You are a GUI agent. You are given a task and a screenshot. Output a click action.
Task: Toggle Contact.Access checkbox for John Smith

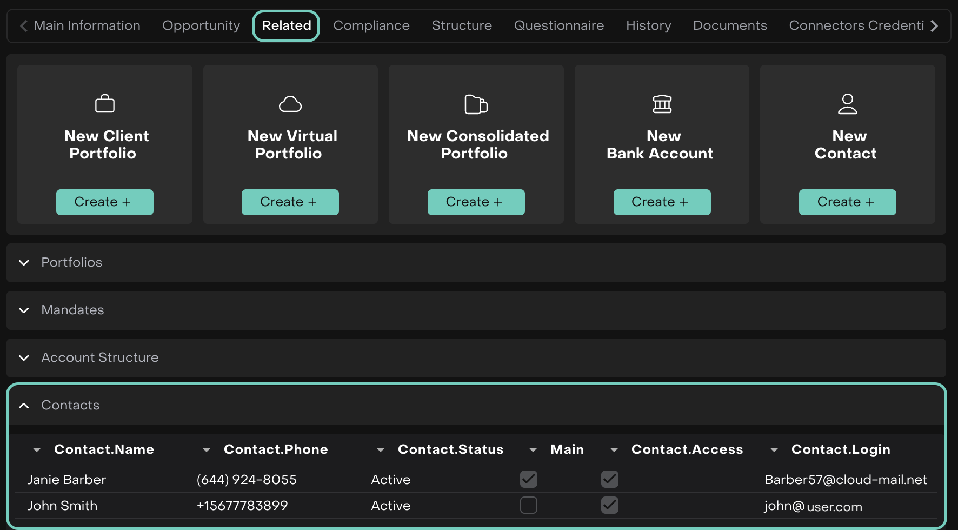pos(609,505)
